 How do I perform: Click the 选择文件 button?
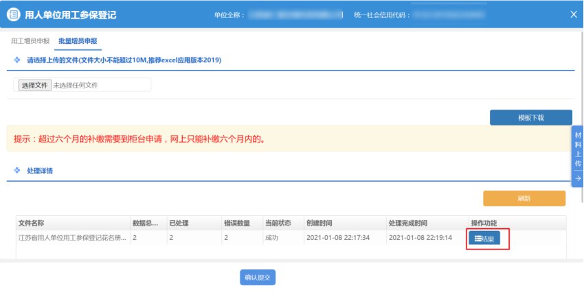[34, 85]
